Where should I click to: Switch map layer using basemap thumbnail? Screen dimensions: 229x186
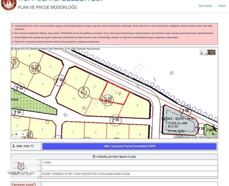(208, 52)
